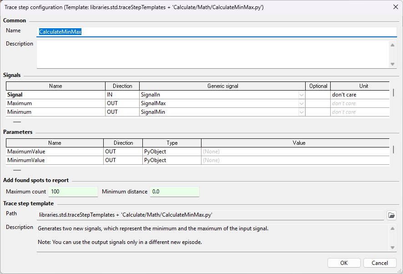403x274 pixels.
Task: Click the OK button
Action: click(x=344, y=263)
